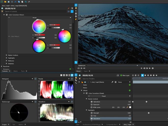Enable keyframing circle for Exposure
This screenshot has height=126, width=168.
92,104
